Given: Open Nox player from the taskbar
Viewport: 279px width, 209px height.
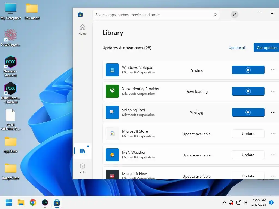Looking at the screenshot, I should 45,202.
